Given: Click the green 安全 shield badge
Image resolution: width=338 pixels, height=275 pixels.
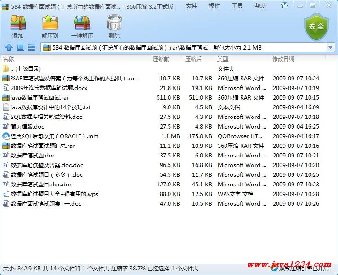Looking at the screenshot, I should click(x=316, y=27).
